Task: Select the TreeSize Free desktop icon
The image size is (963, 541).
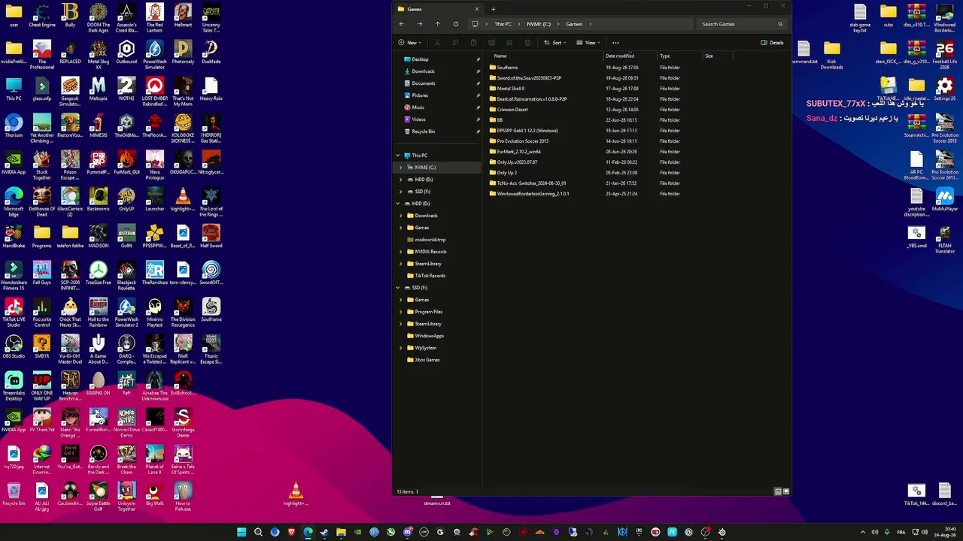Action: point(98,274)
